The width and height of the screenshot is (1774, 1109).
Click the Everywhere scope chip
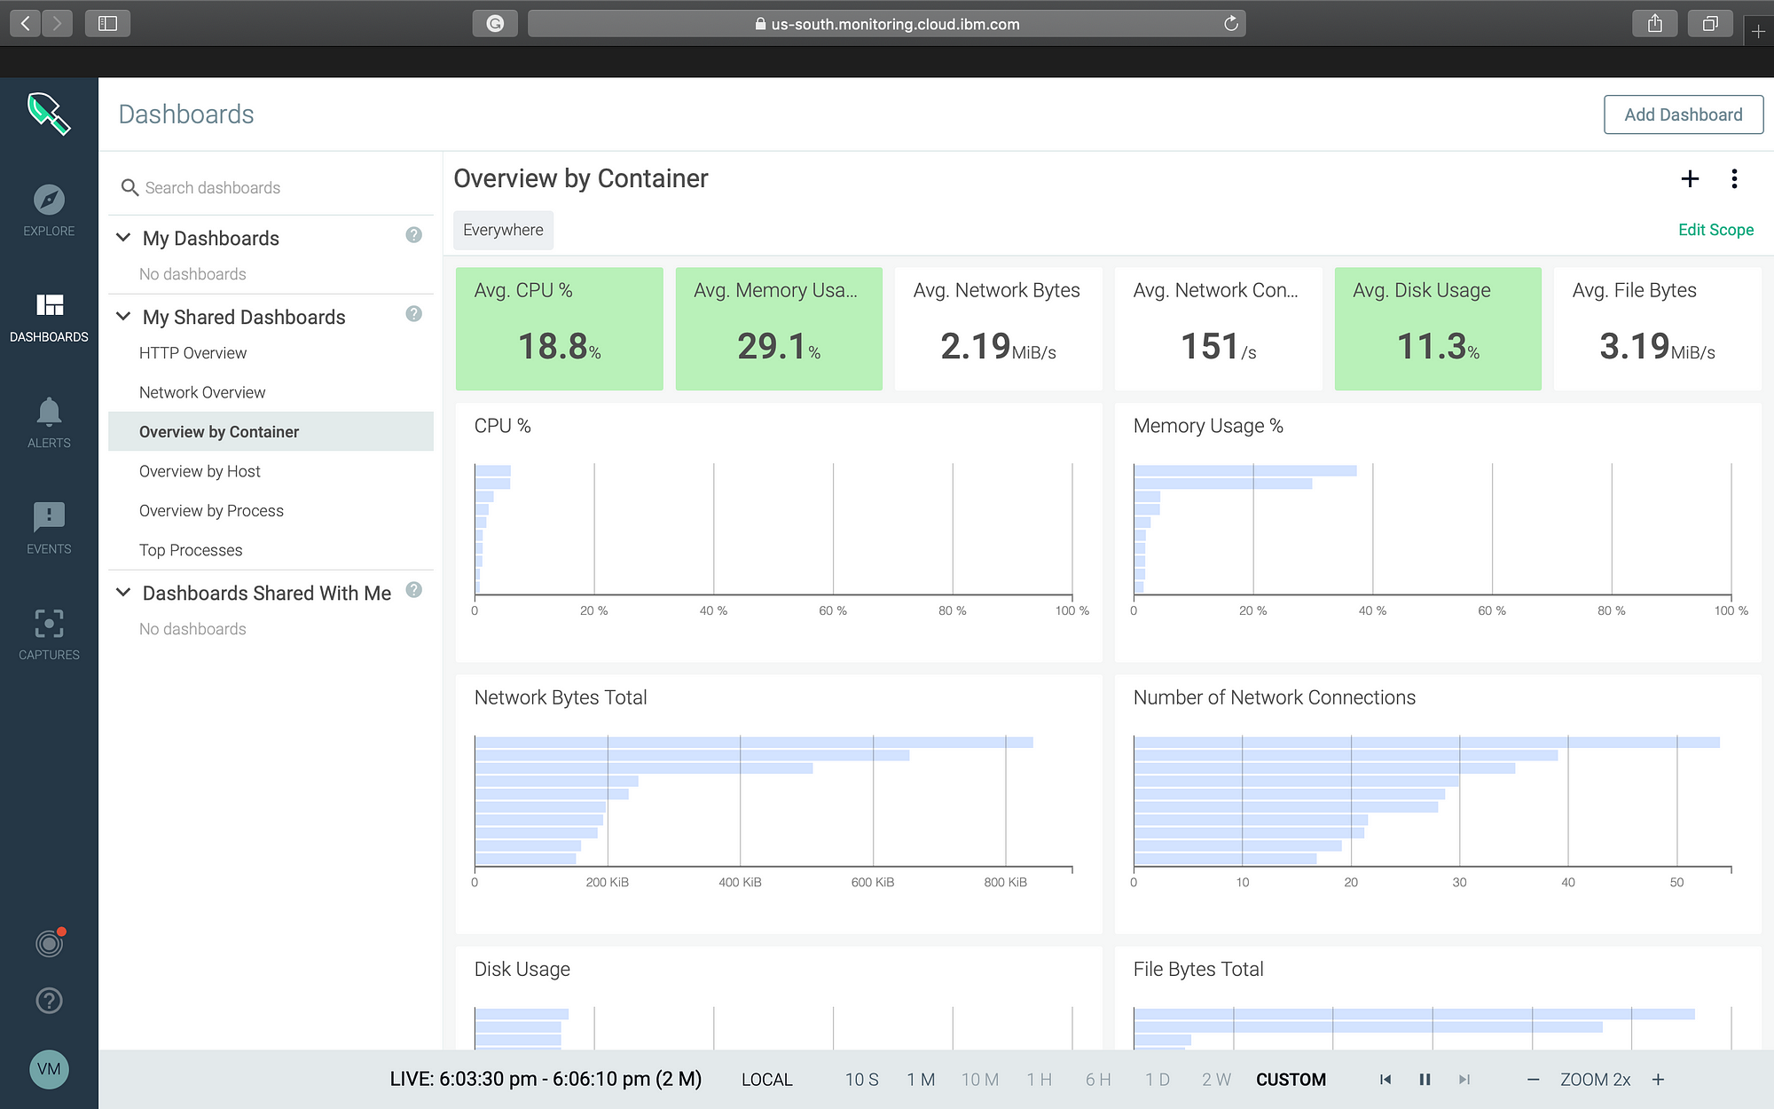[x=503, y=230]
